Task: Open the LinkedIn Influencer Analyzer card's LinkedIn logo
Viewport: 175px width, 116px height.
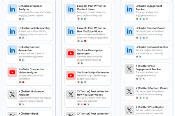Action: pos(12,9)
